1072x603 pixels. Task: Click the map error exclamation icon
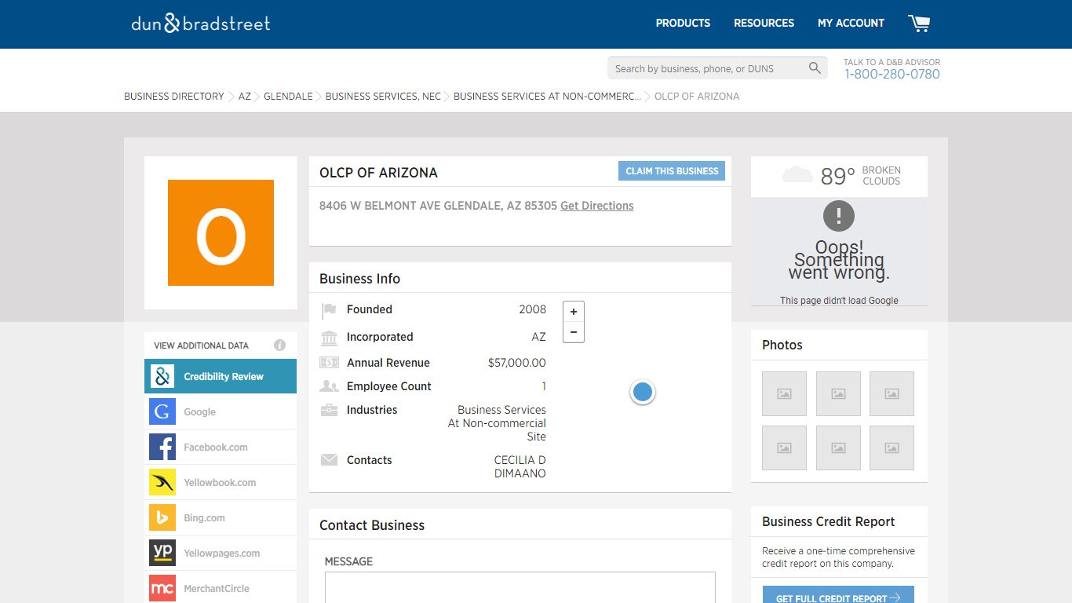[839, 215]
